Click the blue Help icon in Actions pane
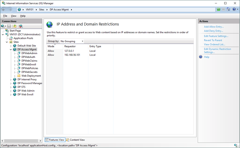The height and width of the screenshot is (148, 240). point(201,57)
